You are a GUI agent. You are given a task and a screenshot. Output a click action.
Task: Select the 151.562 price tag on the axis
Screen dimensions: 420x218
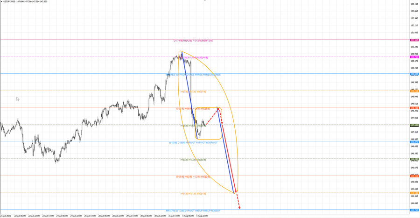pos(414,40)
